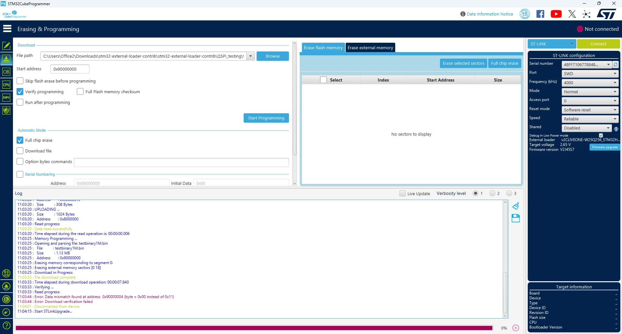Enable Serial Numbering checkbox

[20, 174]
